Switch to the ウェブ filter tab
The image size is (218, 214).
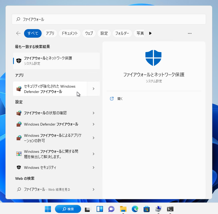(89, 33)
